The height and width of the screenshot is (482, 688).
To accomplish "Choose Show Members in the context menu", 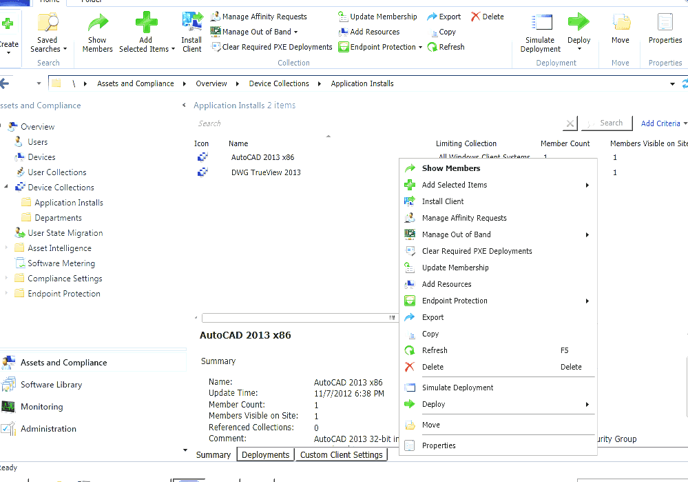I will point(498,168).
